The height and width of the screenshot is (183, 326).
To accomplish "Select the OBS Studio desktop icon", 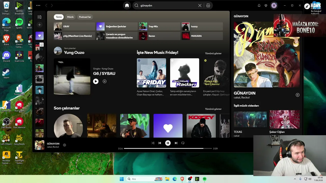I will 6,123.
